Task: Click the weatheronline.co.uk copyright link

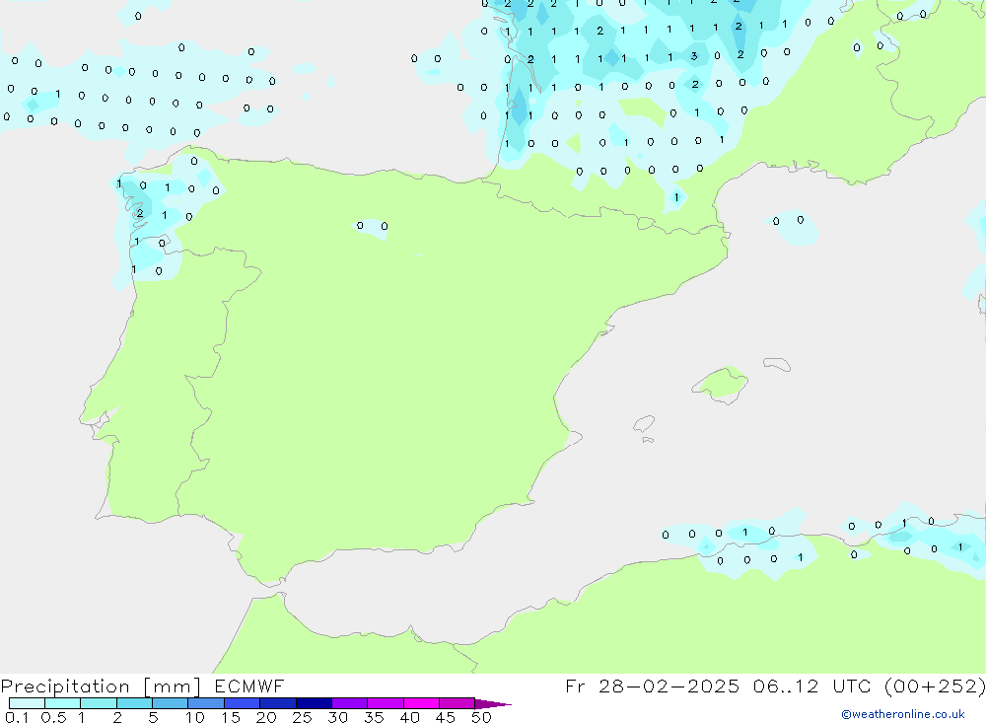Action: (902, 714)
